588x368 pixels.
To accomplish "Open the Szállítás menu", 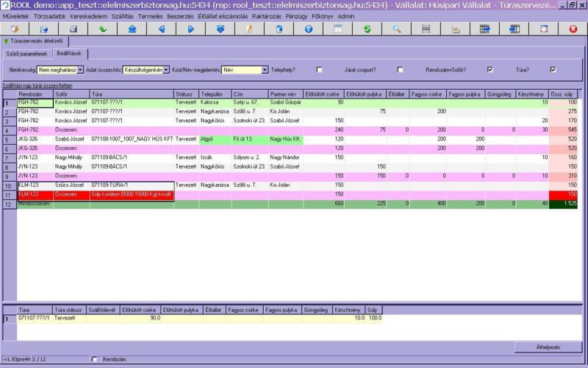I will [x=123, y=15].
